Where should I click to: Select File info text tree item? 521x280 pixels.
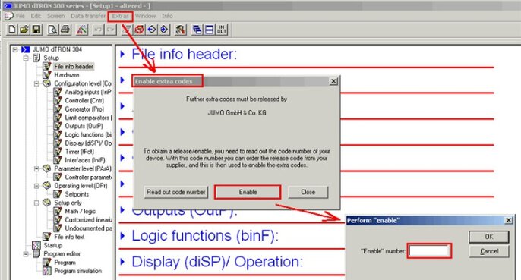(69, 237)
